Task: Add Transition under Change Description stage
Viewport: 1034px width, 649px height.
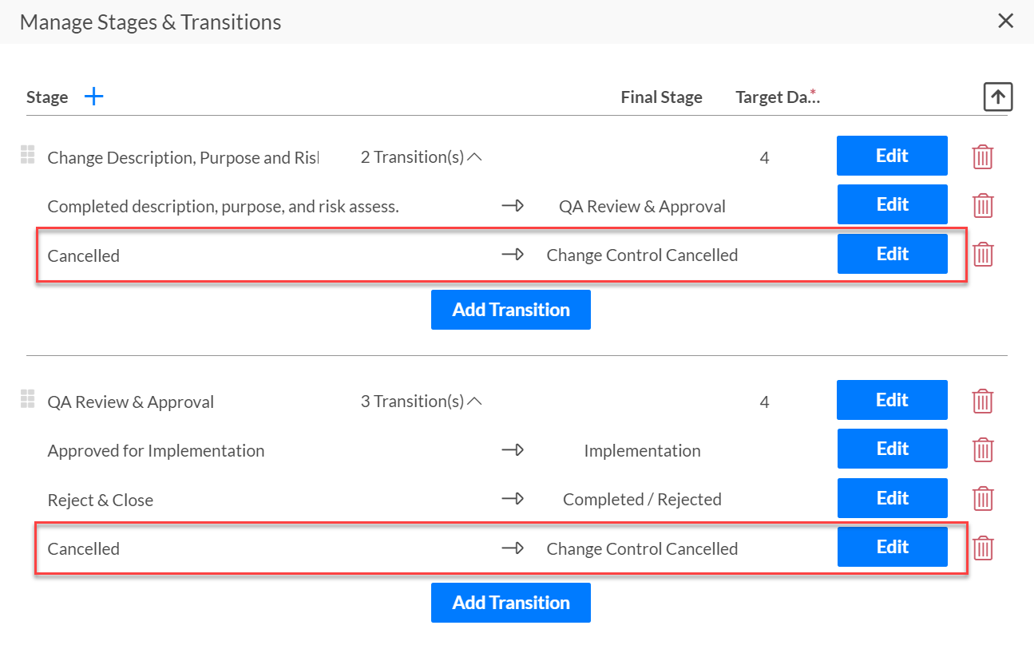Action: pyautogui.click(x=511, y=310)
